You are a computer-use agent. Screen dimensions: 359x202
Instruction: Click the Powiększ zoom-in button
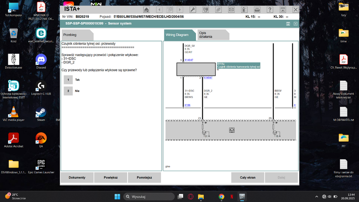pyautogui.click(x=111, y=178)
